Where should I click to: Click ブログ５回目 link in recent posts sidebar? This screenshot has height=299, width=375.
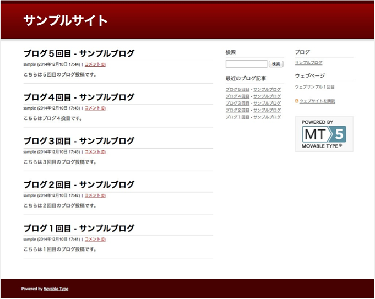coord(237,89)
